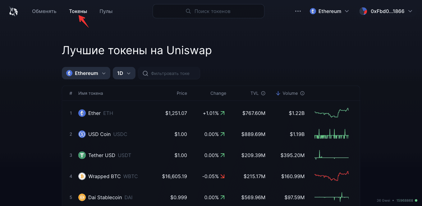422x206 pixels.
Task: Click the Ether price chart sparkline
Action: point(332,113)
